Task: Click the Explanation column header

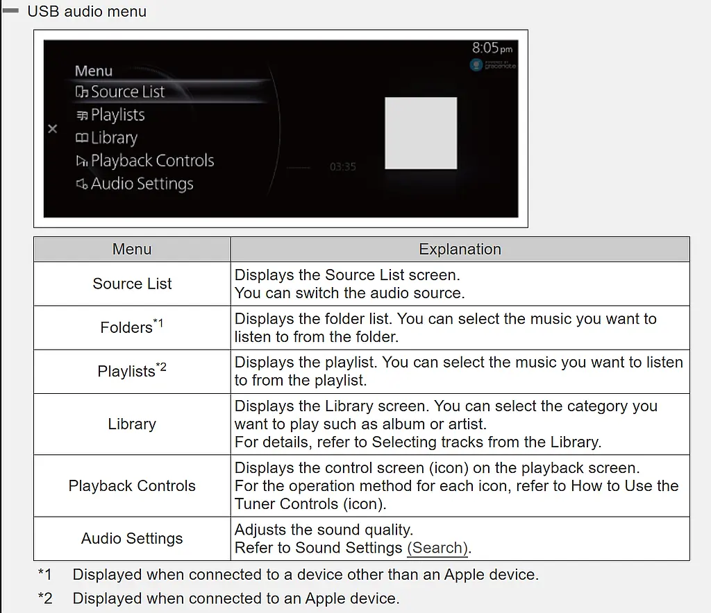Action: (x=460, y=250)
